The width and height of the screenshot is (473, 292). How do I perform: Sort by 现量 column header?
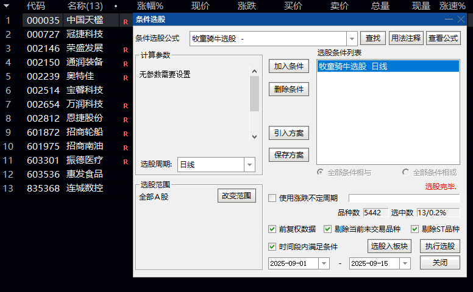tap(421, 5)
